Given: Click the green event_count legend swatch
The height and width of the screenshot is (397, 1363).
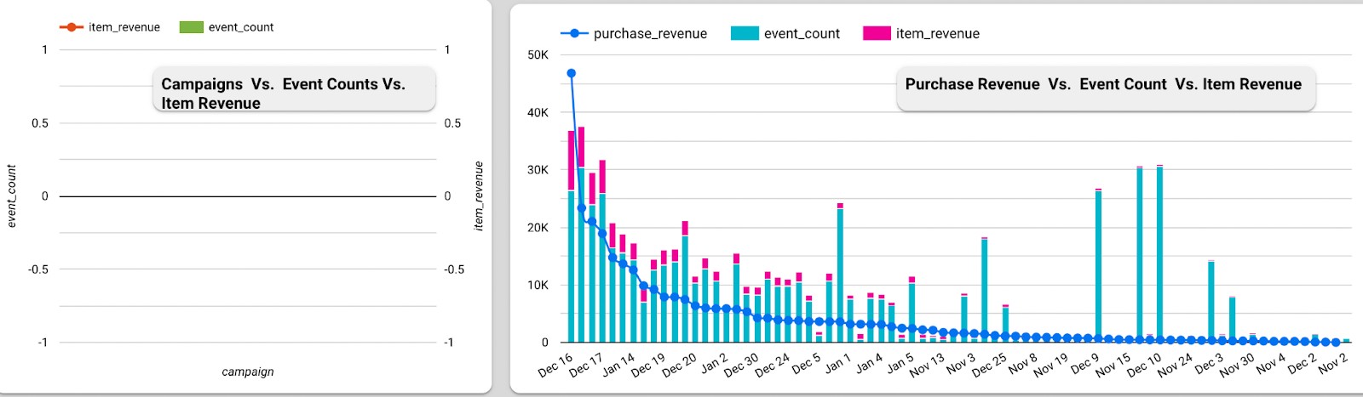Looking at the screenshot, I should pyautogui.click(x=191, y=27).
